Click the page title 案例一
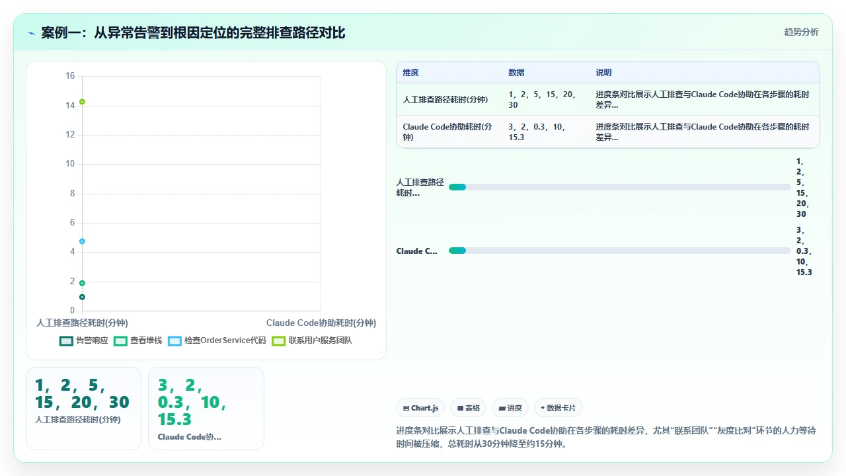This screenshot has width=846, height=476. (193, 32)
